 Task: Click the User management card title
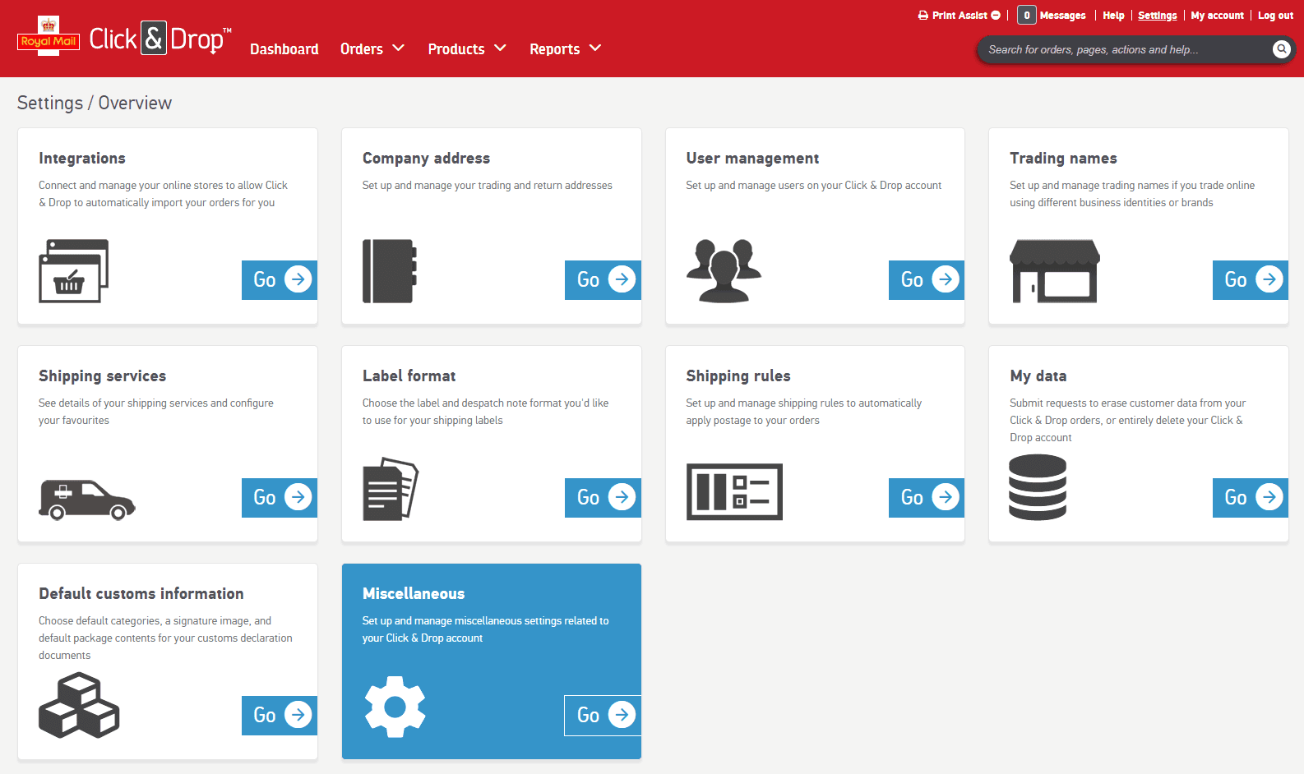click(x=752, y=159)
